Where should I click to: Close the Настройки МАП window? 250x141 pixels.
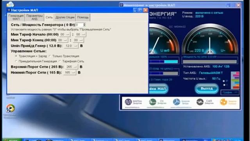tap(146, 10)
